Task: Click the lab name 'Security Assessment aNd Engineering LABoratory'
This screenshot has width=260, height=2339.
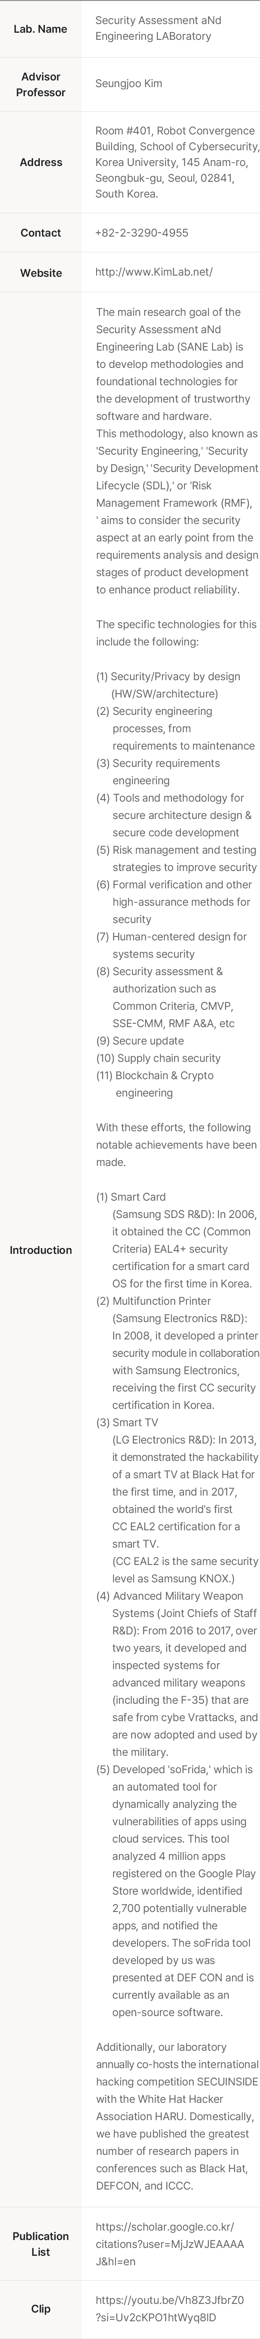Action: pyautogui.click(x=158, y=28)
